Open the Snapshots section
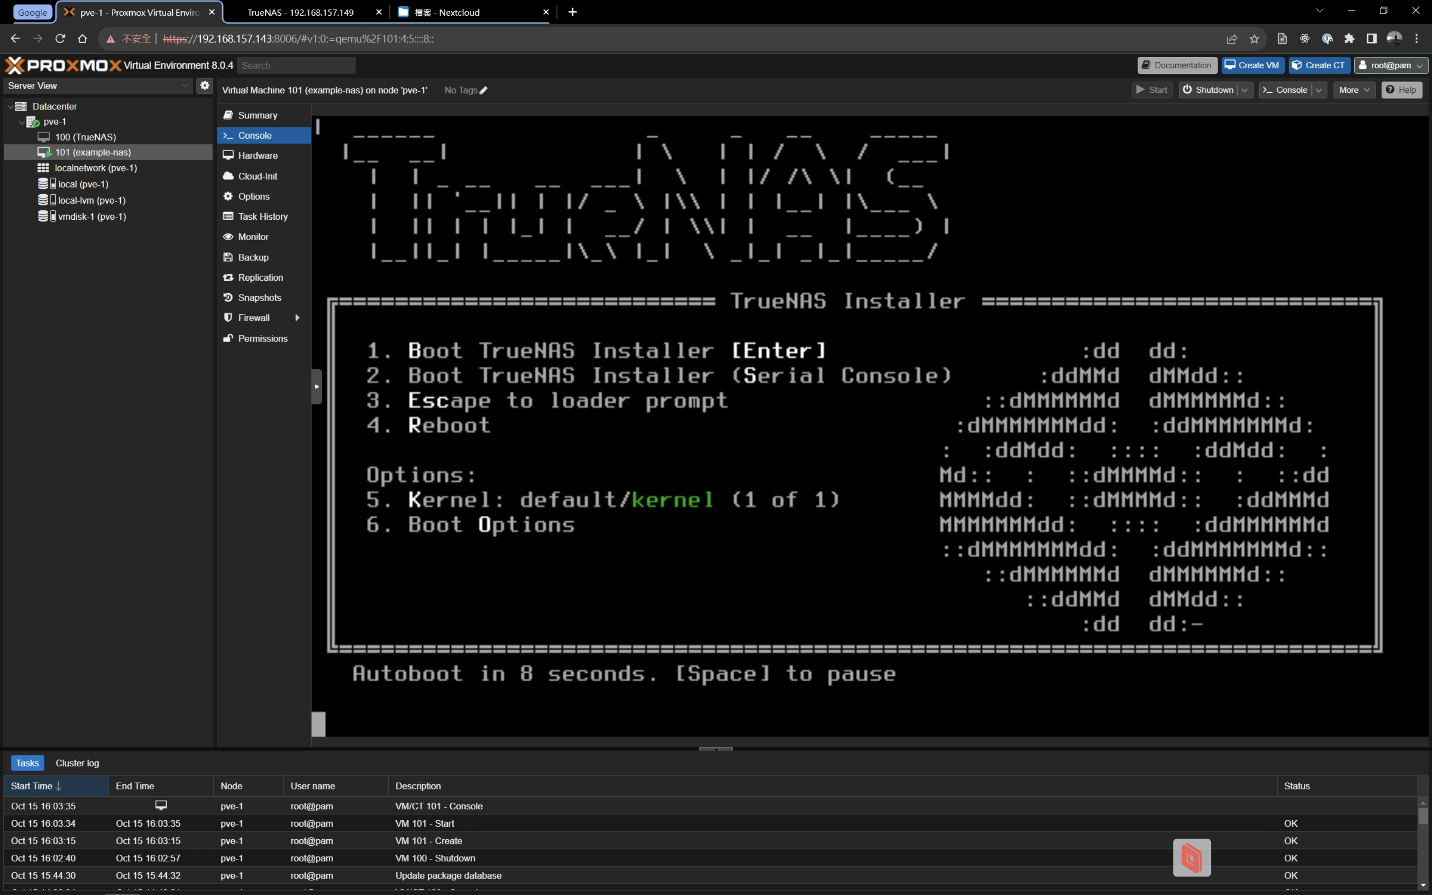1432x895 pixels. click(x=259, y=298)
